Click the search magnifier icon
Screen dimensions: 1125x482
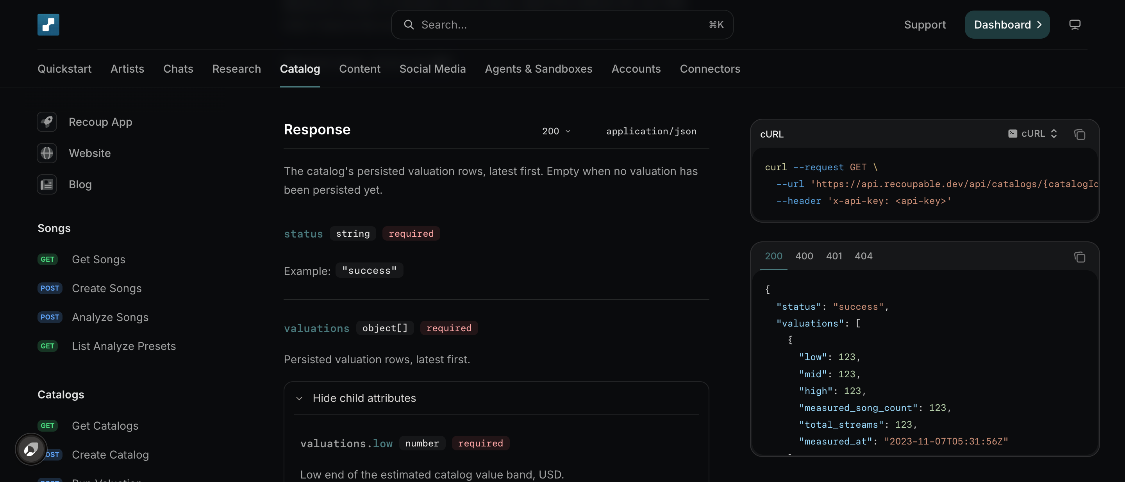[409, 25]
